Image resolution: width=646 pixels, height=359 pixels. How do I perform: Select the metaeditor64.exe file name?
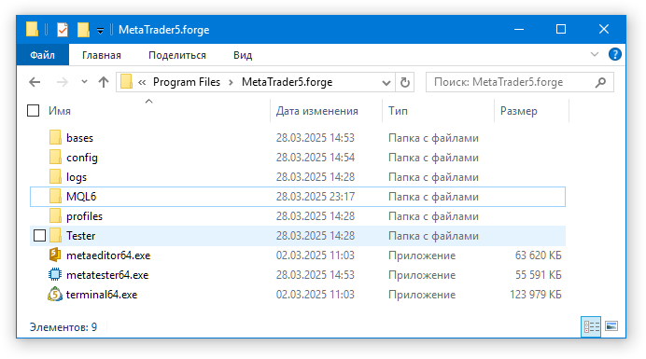108,255
